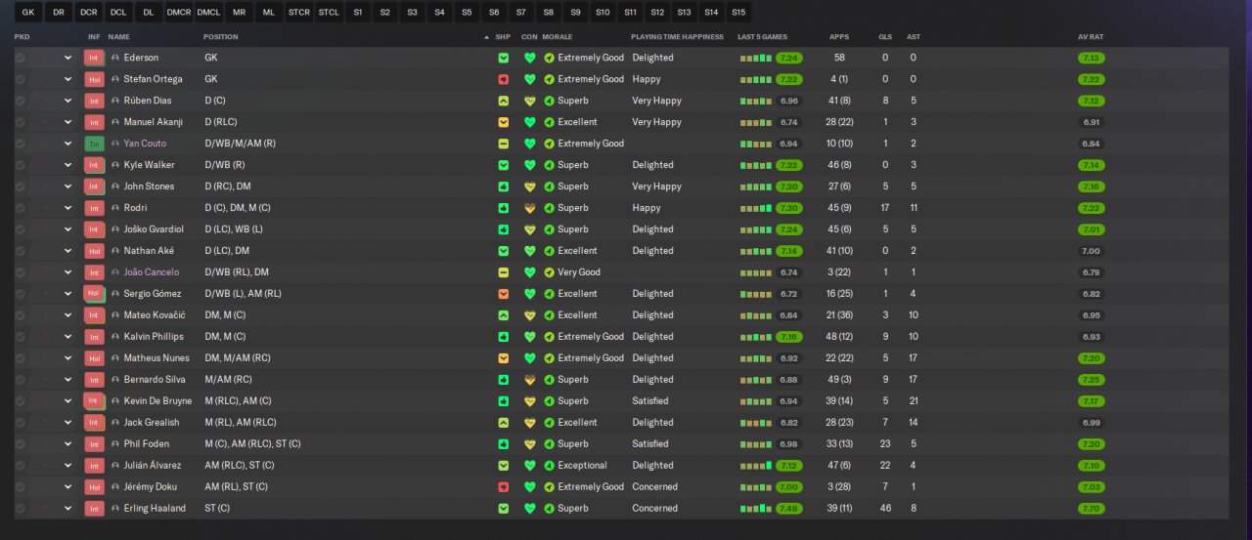1252x540 pixels.
Task: Click the player icon beside Kevin De Bruyne
Action: (x=115, y=401)
